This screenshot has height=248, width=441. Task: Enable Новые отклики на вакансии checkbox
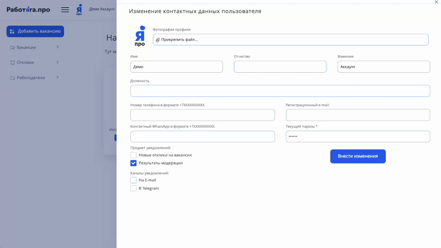pyautogui.click(x=133, y=155)
